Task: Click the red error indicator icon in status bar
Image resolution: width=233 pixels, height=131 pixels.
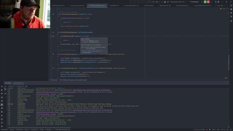Action: coord(207,130)
